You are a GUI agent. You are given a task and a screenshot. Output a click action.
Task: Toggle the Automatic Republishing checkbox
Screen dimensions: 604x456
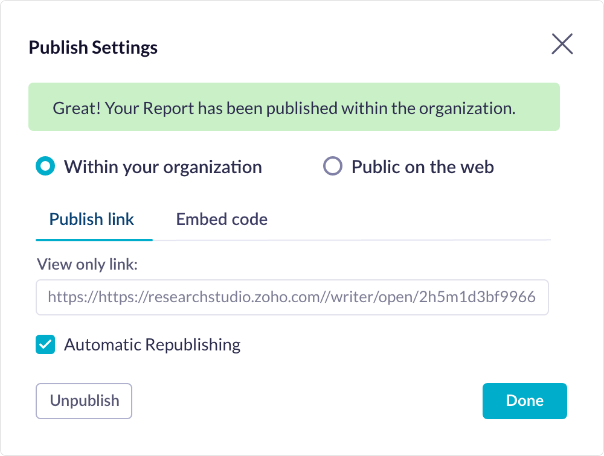coord(45,345)
